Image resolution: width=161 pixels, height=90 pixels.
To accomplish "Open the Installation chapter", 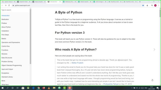I will click(5, 31).
